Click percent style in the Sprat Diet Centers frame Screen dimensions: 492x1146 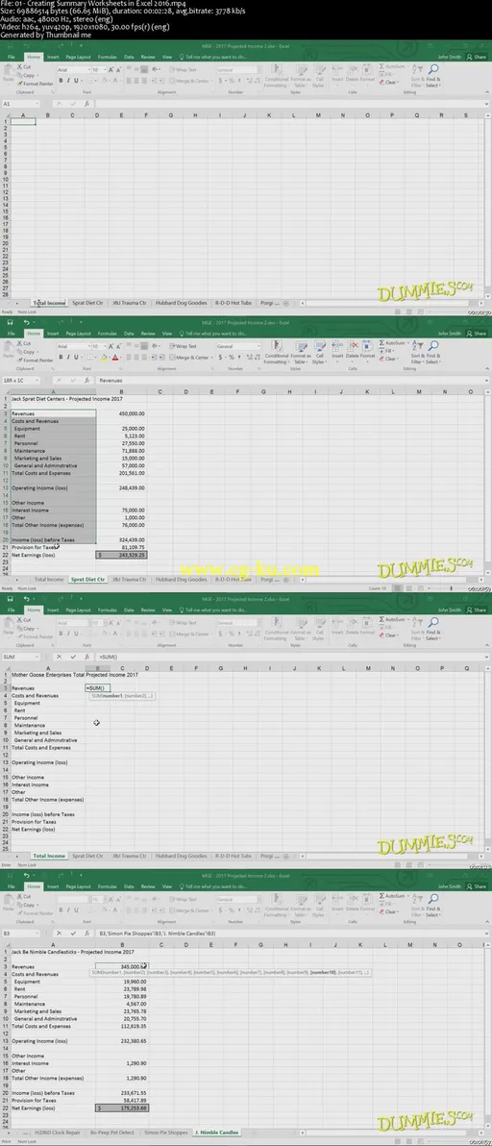coord(231,358)
